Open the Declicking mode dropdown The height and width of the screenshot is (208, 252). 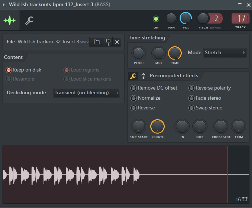(87, 92)
